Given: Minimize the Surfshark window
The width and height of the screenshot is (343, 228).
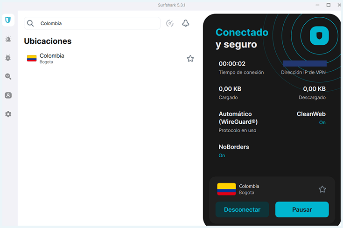Looking at the screenshot, I should coord(317,5).
